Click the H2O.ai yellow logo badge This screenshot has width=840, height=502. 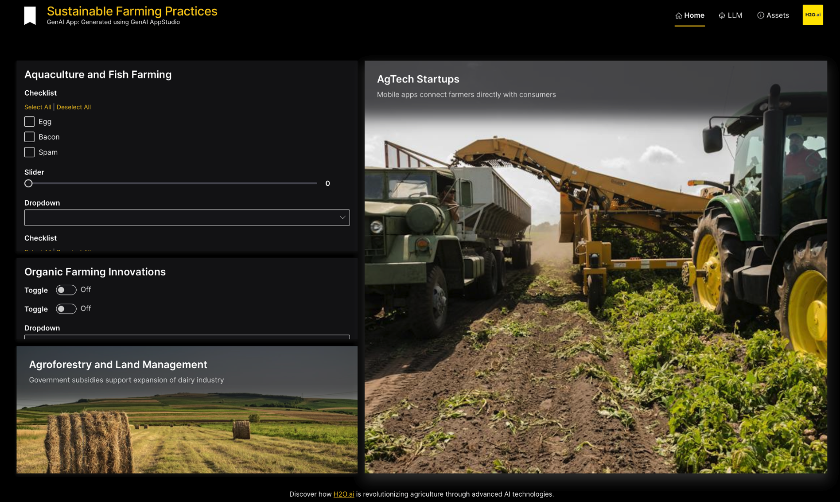coord(812,15)
